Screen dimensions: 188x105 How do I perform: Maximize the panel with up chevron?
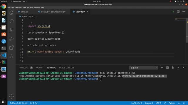178,68
